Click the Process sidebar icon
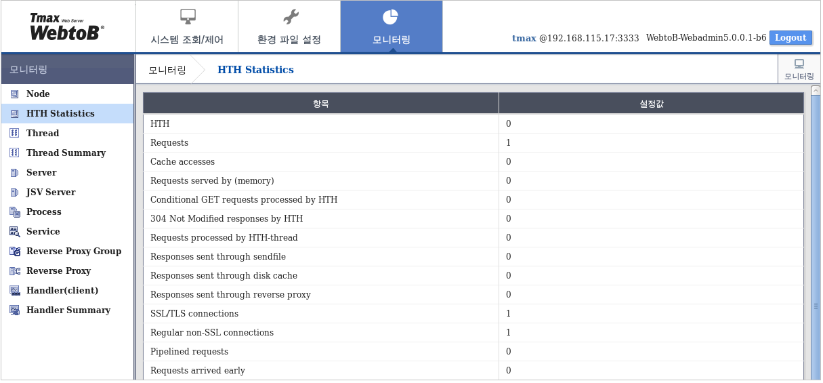Viewport: 823px width, 383px height. [x=14, y=212]
